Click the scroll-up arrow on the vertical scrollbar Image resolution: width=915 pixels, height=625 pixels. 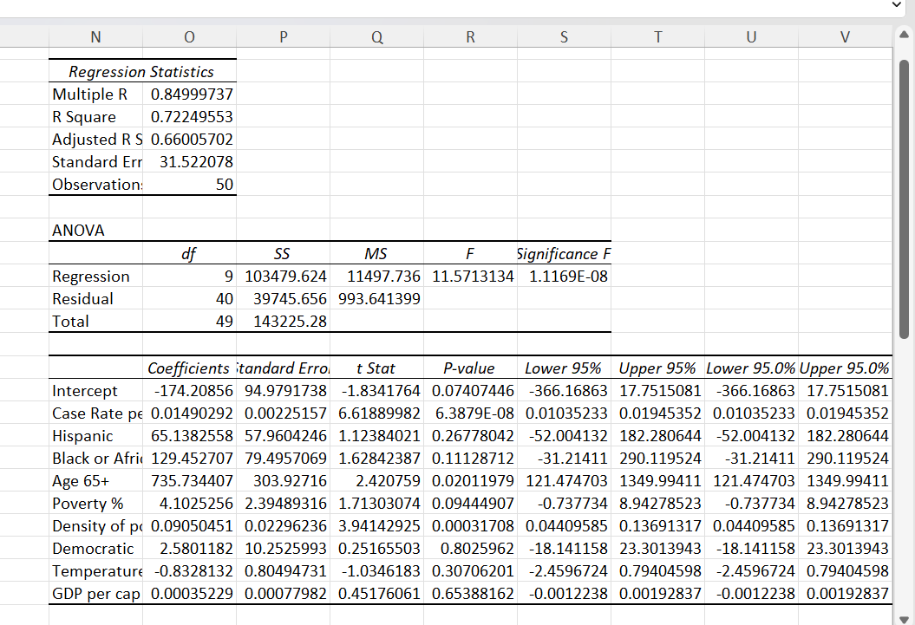click(902, 35)
